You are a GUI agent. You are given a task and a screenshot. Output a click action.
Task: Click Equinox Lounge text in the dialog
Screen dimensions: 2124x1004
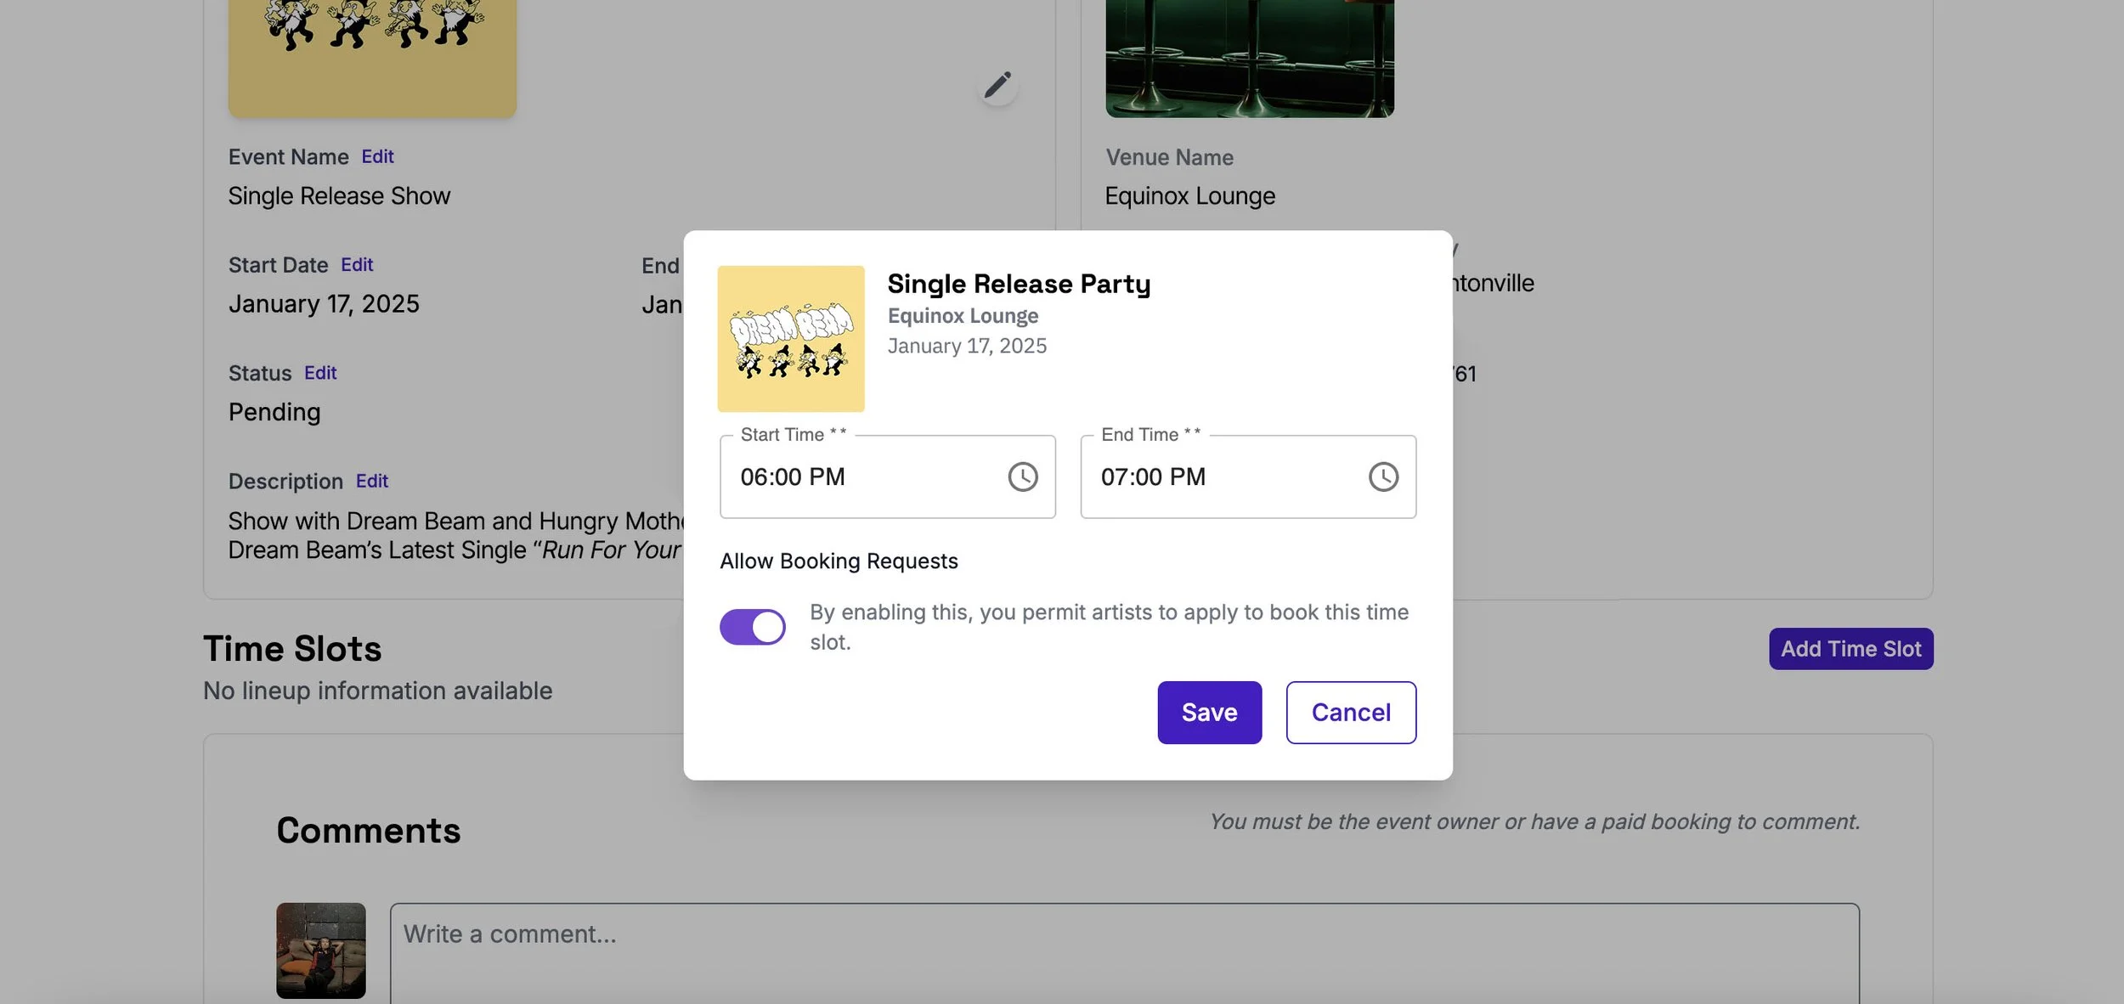coord(962,316)
